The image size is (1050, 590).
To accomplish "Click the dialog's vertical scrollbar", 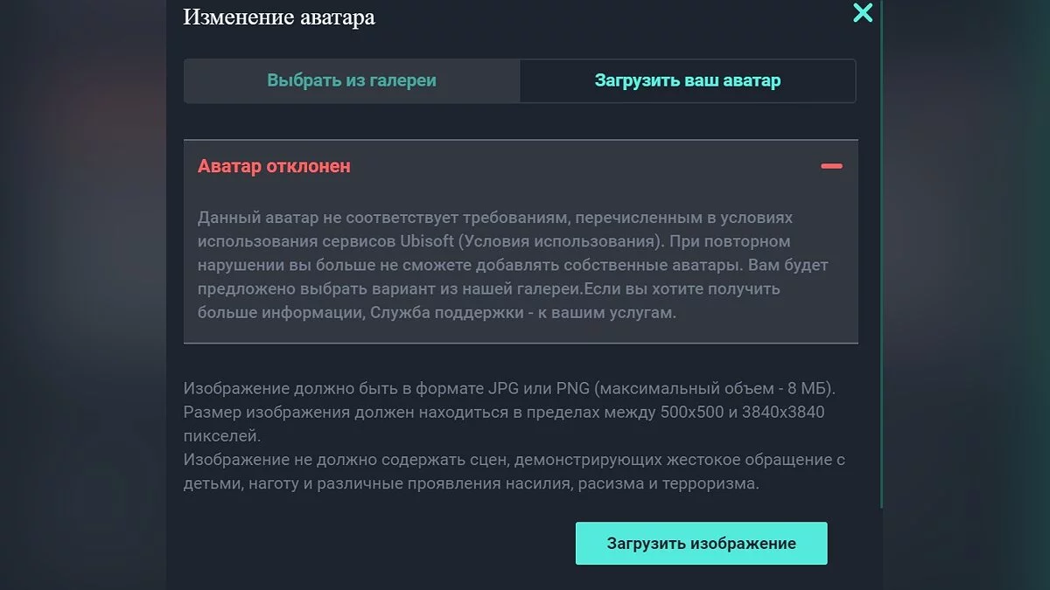I will [x=881, y=262].
